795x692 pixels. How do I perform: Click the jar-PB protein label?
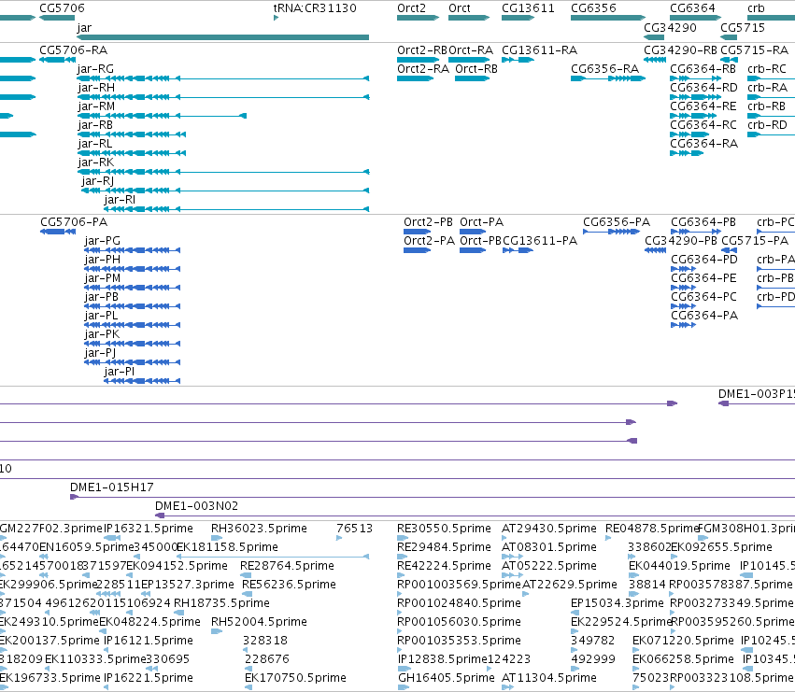tap(102, 297)
